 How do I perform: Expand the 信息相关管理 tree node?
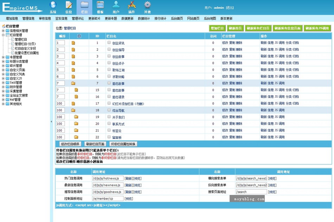coord(3,31)
